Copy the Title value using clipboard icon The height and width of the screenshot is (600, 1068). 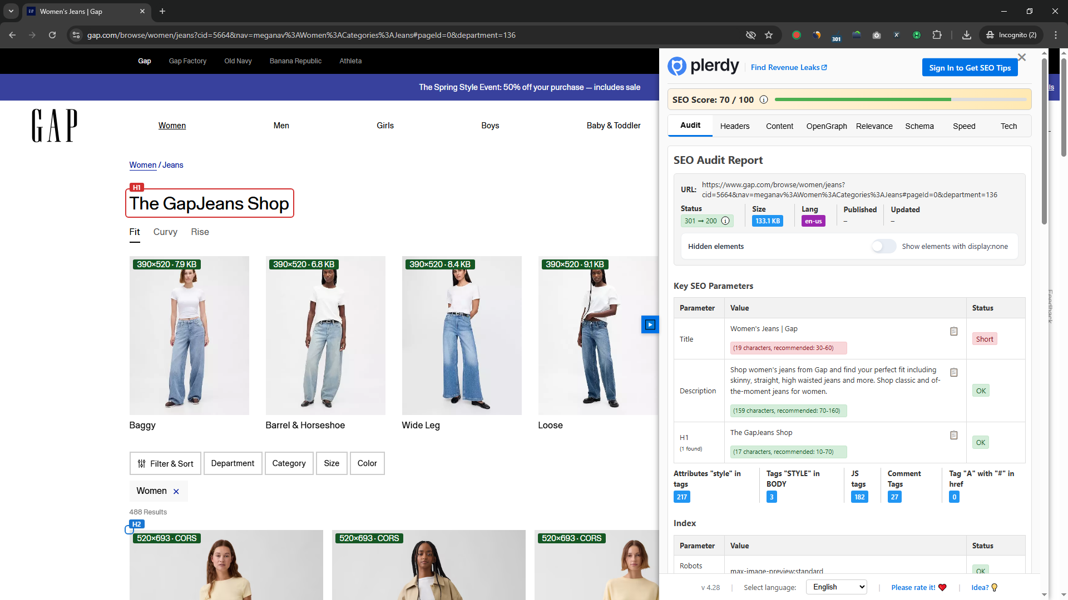953,331
